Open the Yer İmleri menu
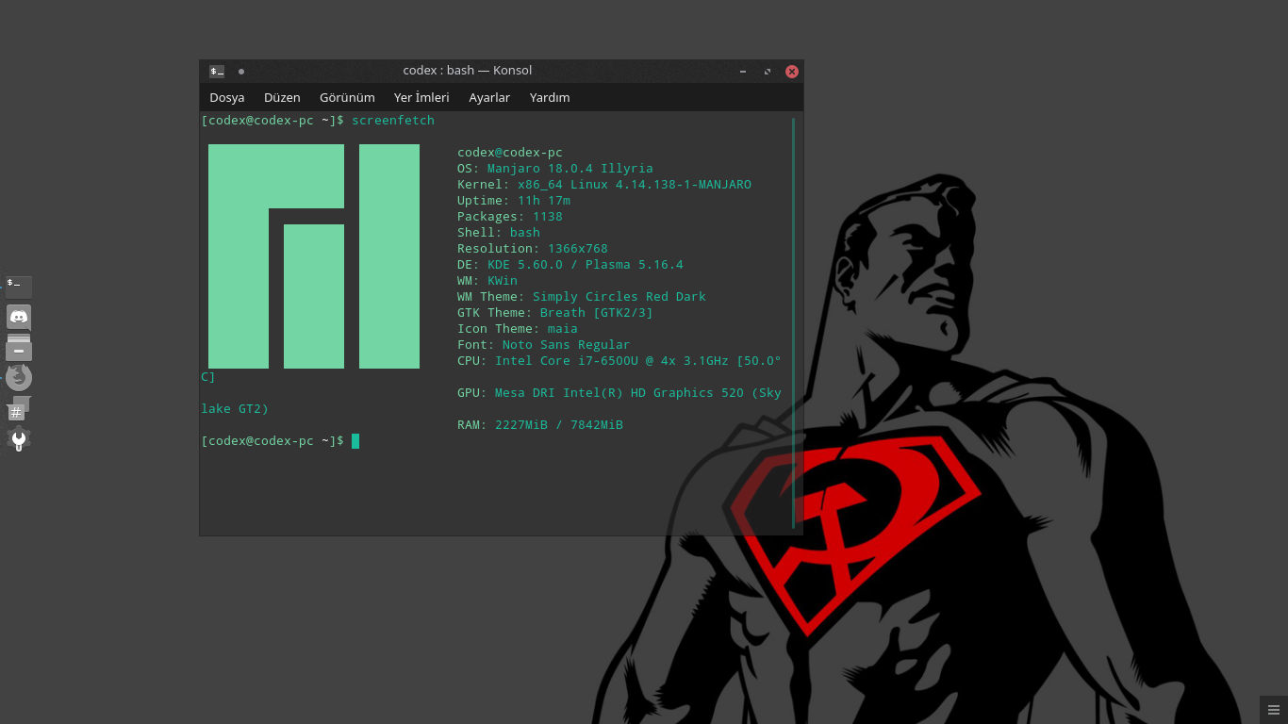The image size is (1288, 724). tap(421, 97)
